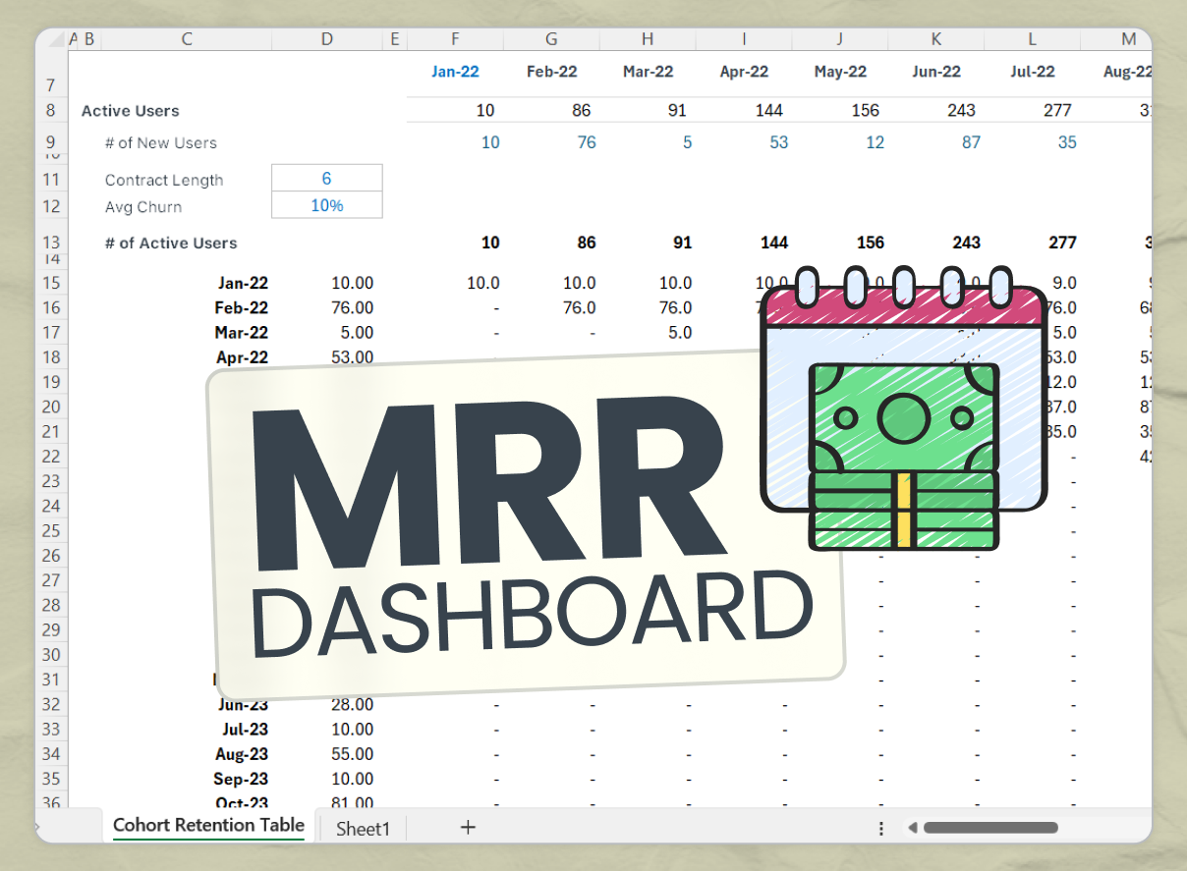Click the add new sheet plus icon
Screen dimensions: 1187x871
point(468,828)
